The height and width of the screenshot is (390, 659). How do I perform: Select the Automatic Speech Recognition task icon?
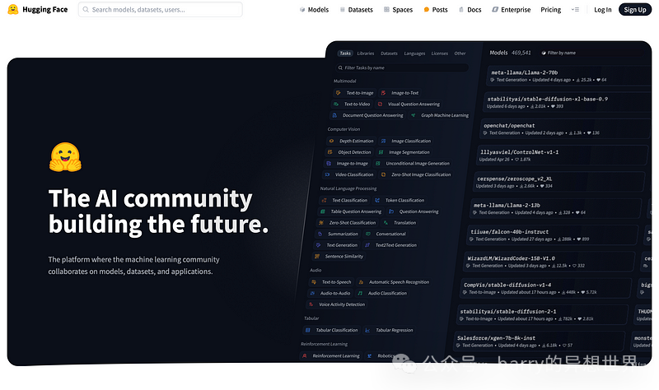[361, 282]
